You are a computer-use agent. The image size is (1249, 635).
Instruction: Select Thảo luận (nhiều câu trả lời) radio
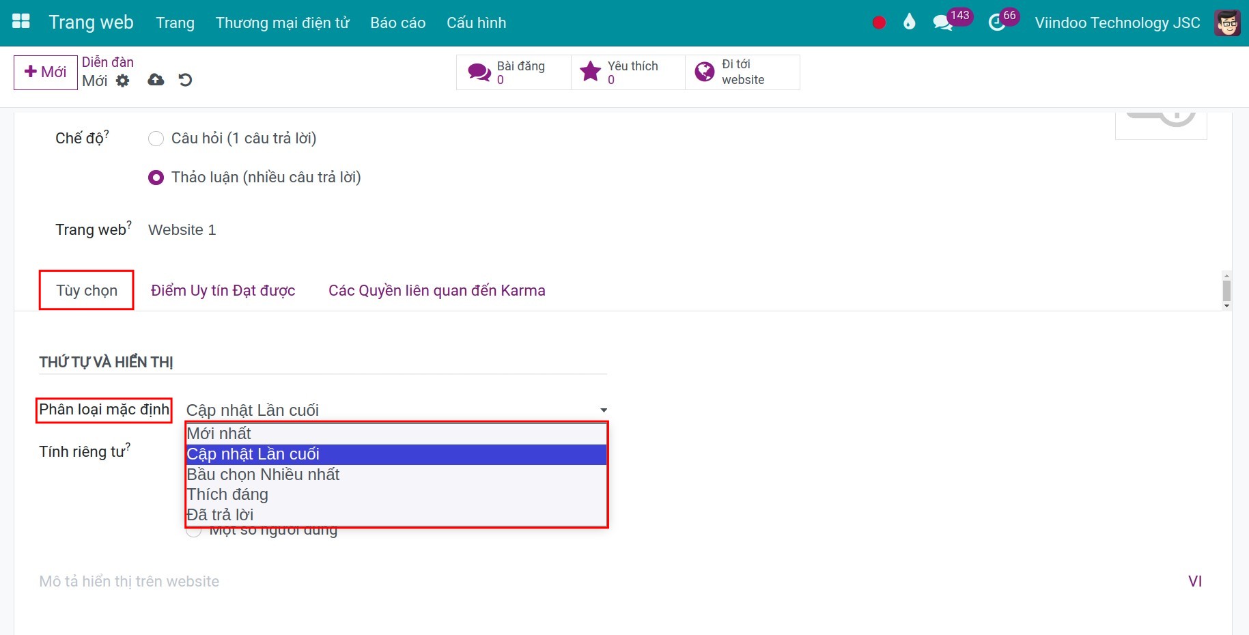pos(156,178)
